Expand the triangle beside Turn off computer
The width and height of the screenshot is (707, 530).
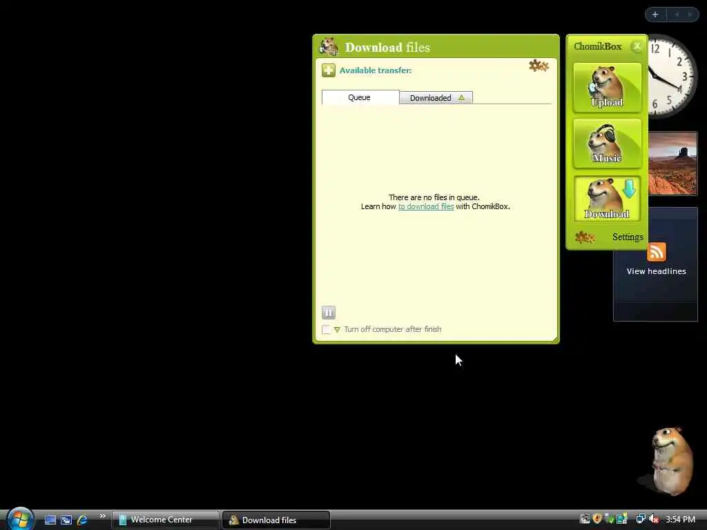(337, 330)
